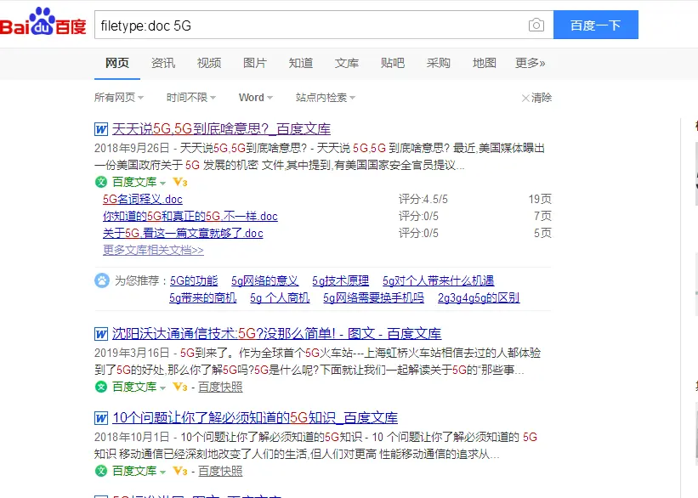The height and width of the screenshot is (498, 698).
Task: Click suggestion 2g3g4g5g的区别
Action: pyautogui.click(x=479, y=297)
